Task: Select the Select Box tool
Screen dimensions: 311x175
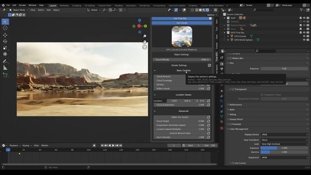Action: pos(5,21)
